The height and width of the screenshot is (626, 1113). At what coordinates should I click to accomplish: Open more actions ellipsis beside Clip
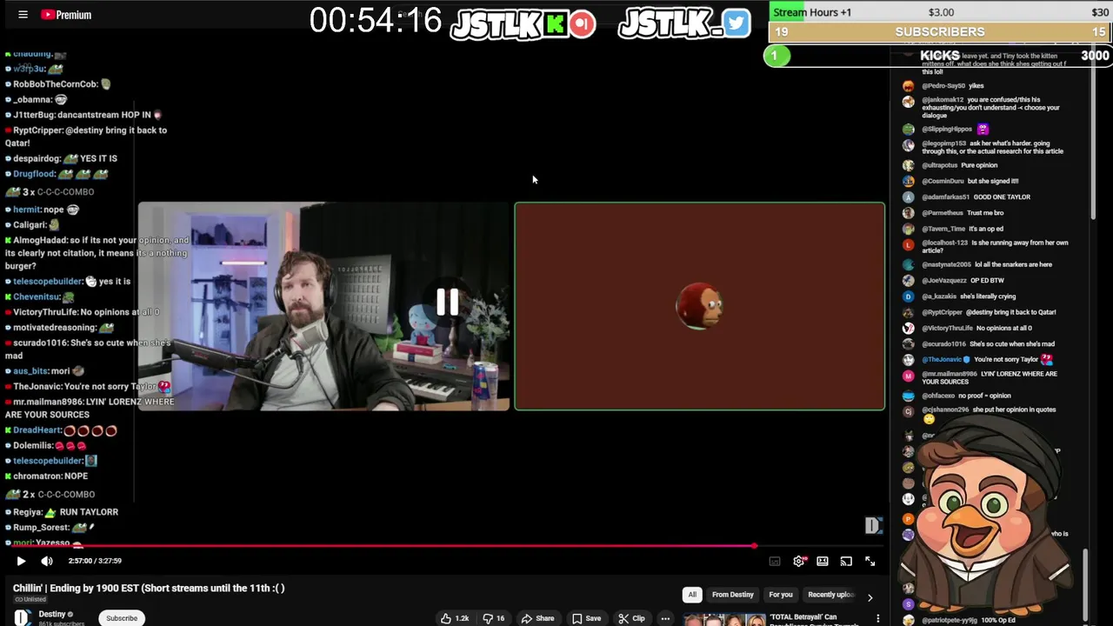click(665, 618)
